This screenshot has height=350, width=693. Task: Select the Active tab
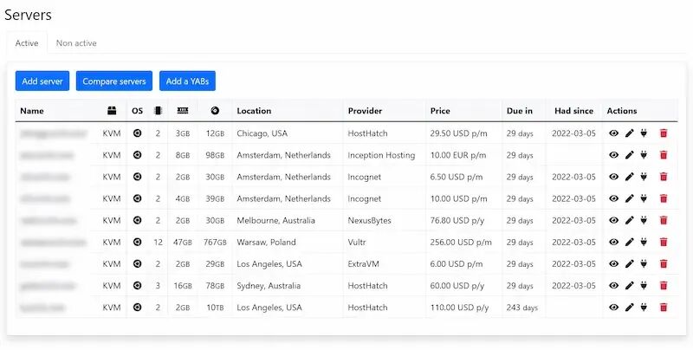(x=27, y=42)
